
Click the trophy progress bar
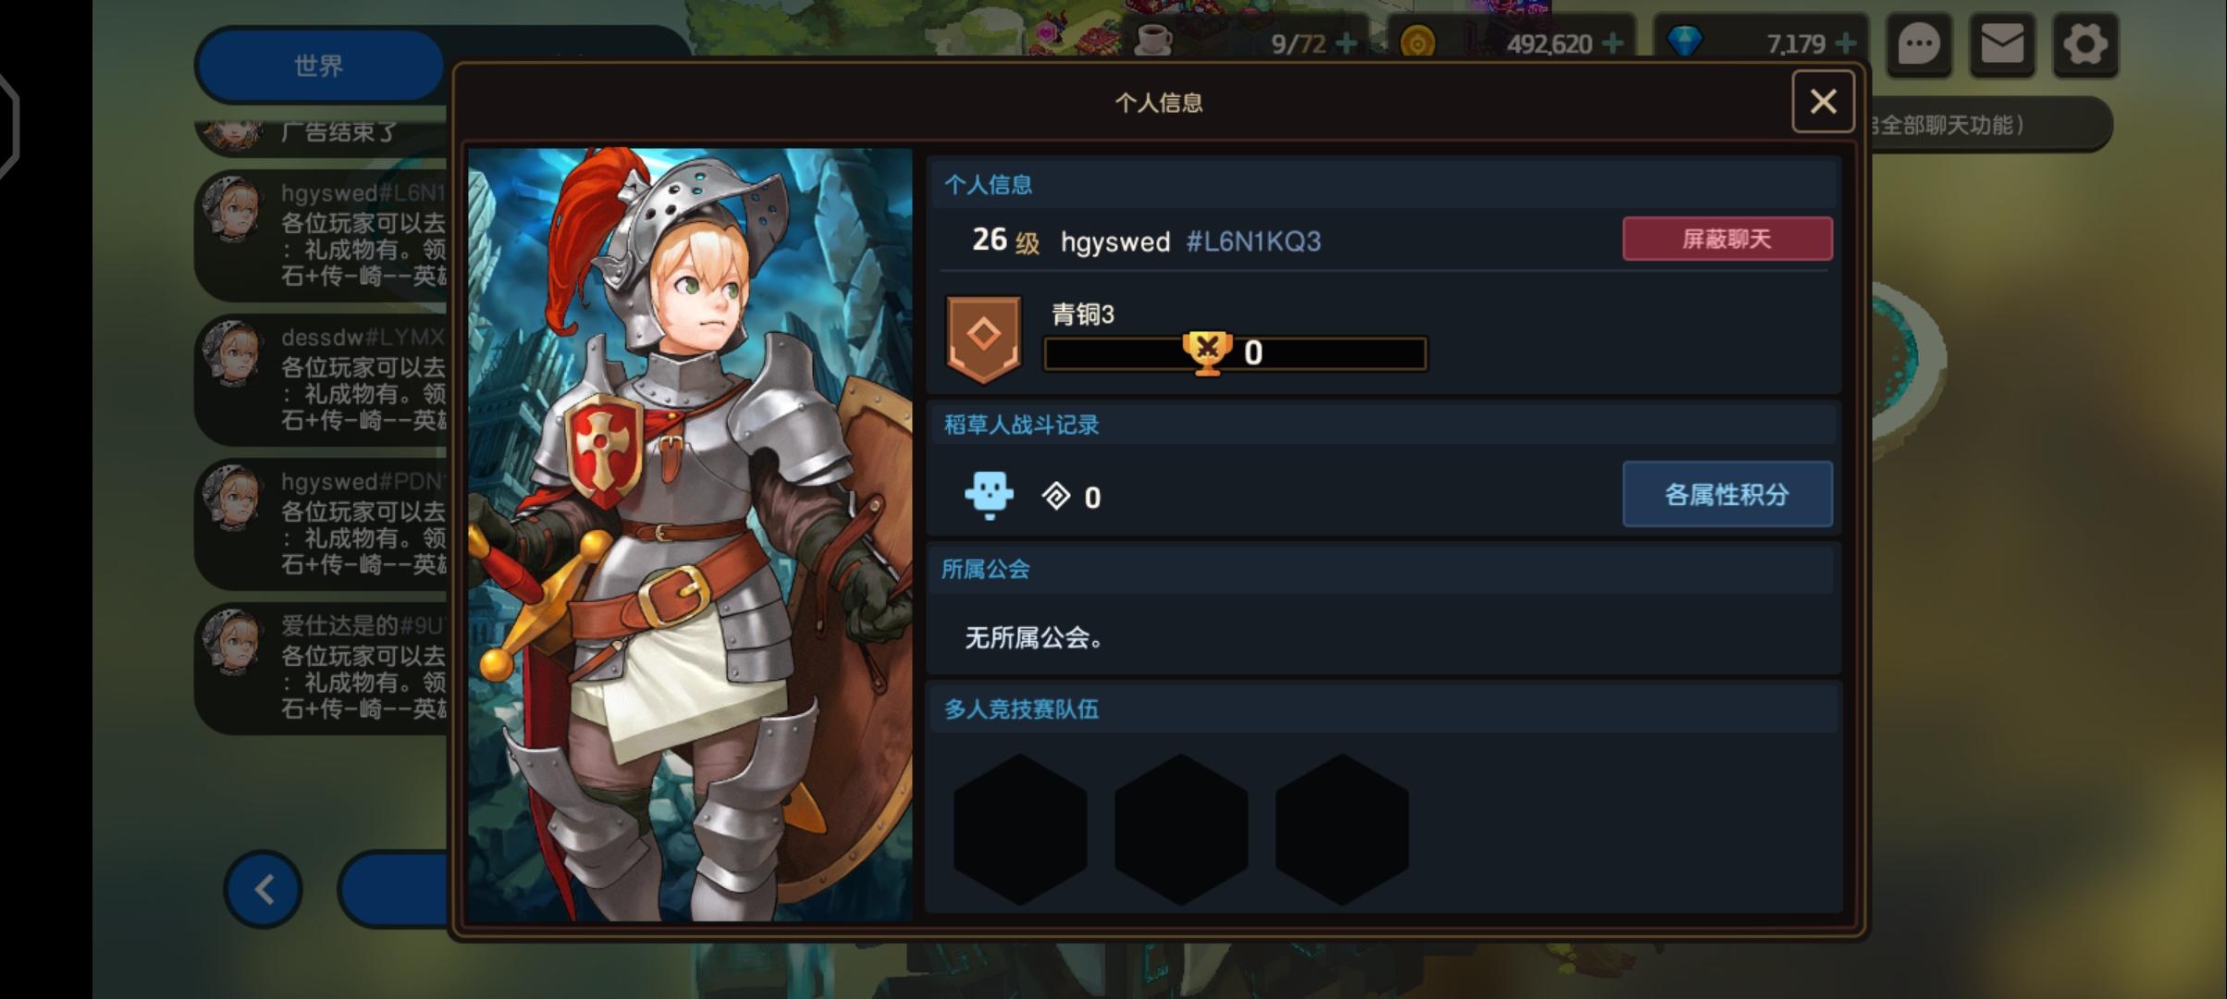(x=1236, y=353)
